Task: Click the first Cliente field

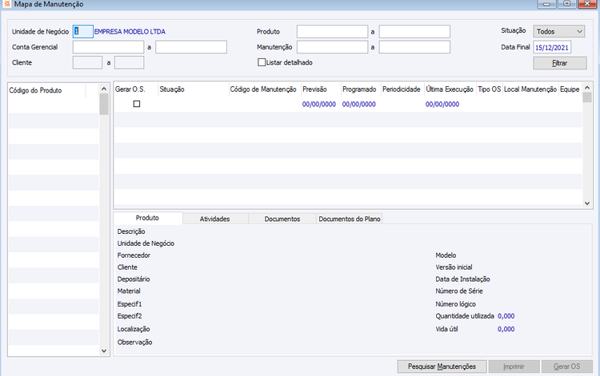Action: tap(87, 62)
